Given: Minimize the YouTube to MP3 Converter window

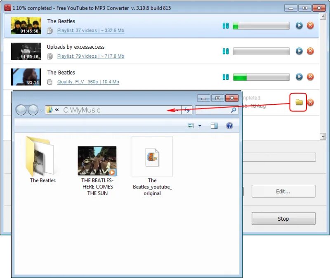Looking at the screenshot, I should click(291, 8).
